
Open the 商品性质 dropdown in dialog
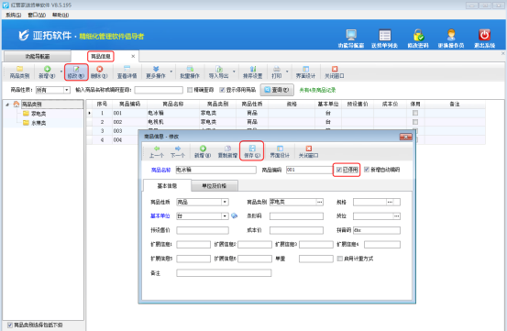225,202
